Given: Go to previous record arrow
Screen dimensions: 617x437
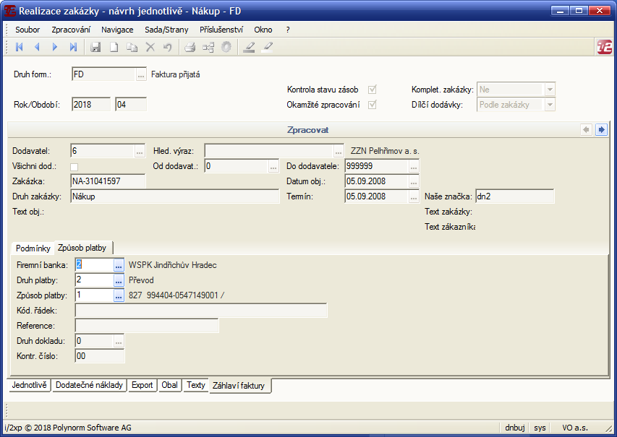Looking at the screenshot, I should click(x=37, y=47).
